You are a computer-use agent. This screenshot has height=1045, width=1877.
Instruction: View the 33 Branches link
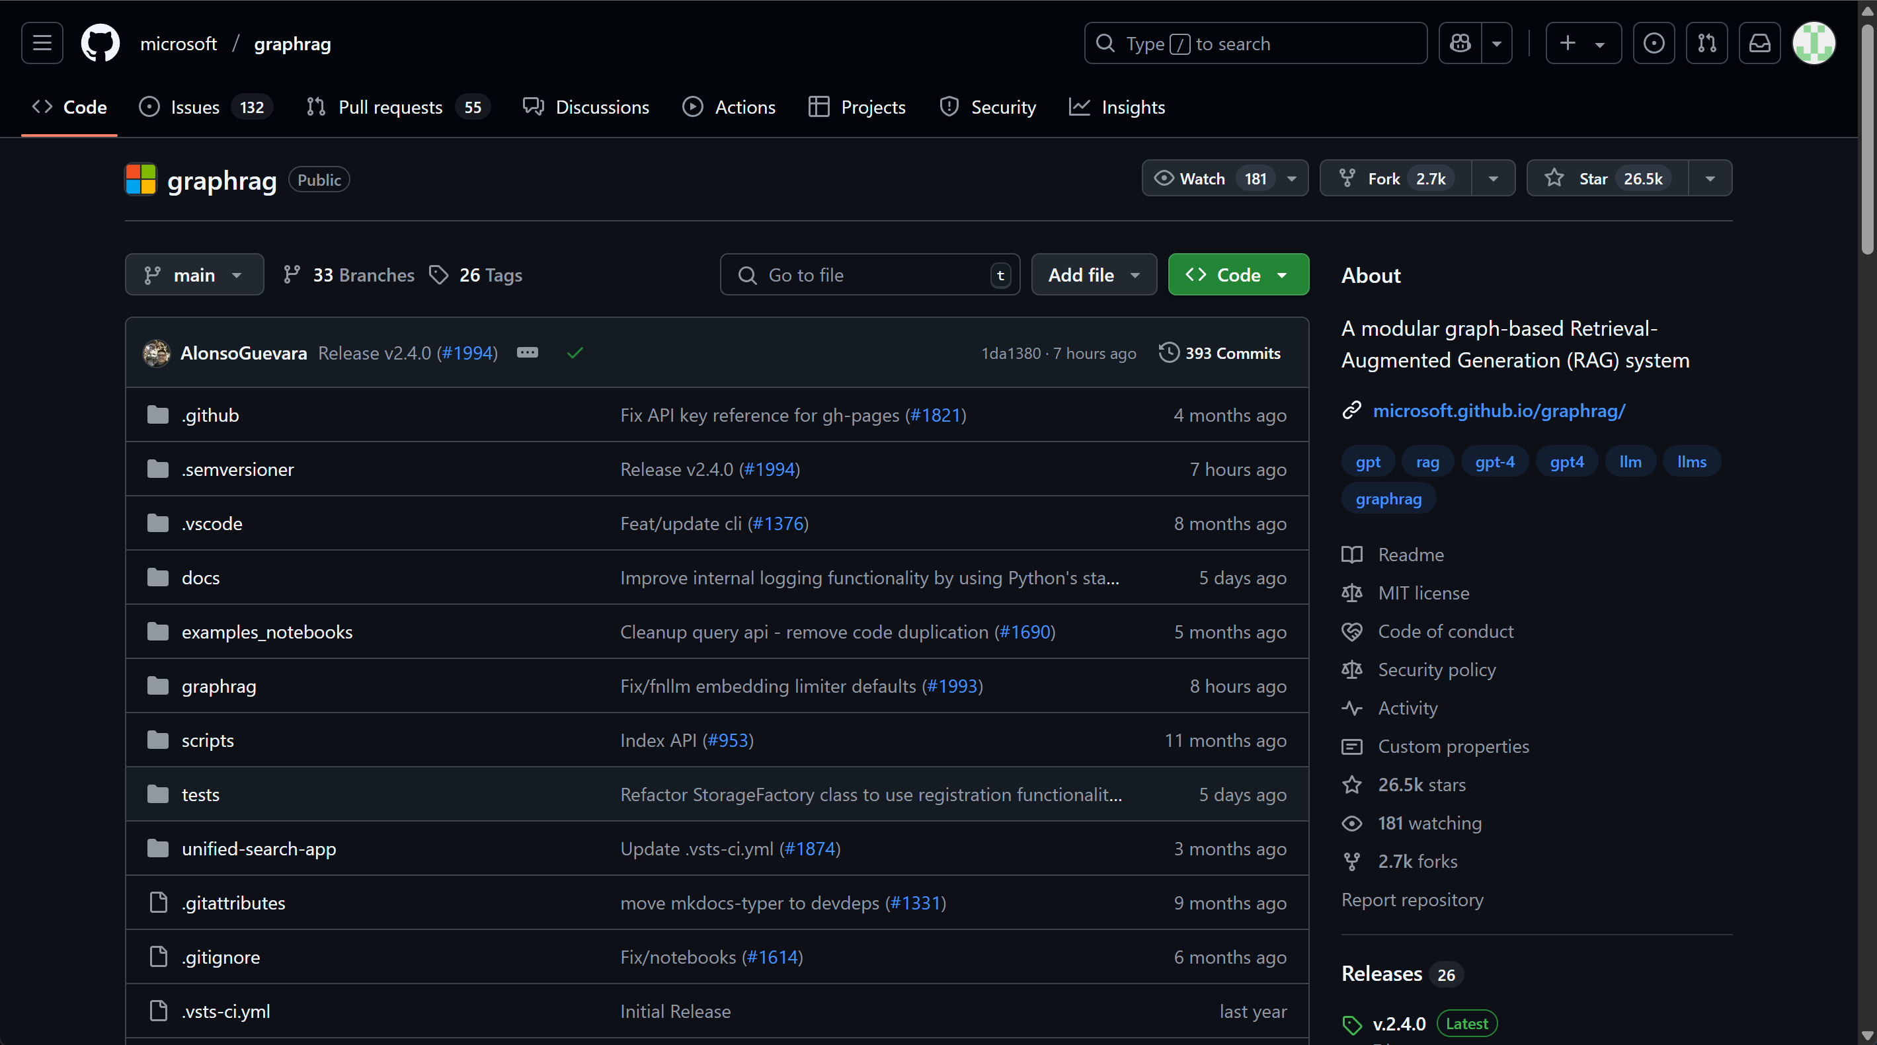coord(349,274)
